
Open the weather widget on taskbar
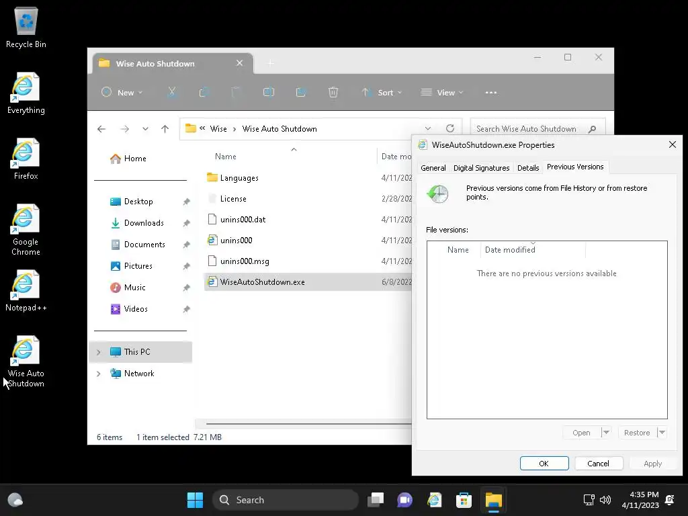(15, 500)
